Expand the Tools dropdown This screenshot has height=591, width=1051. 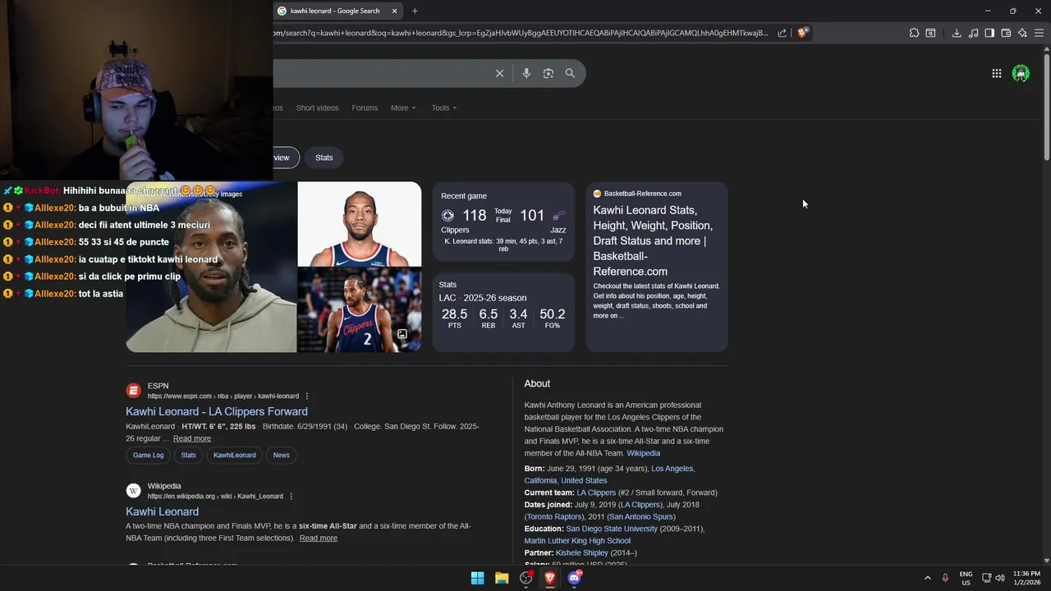pyautogui.click(x=444, y=108)
